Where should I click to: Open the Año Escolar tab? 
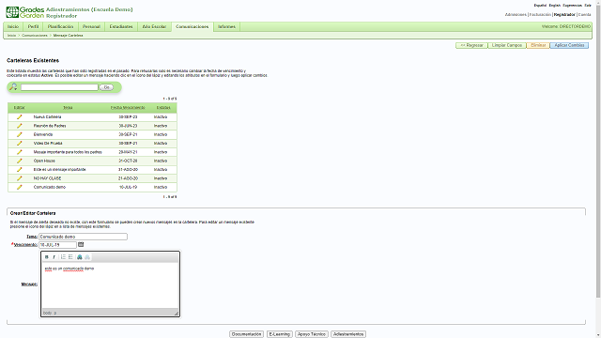pyautogui.click(x=154, y=27)
